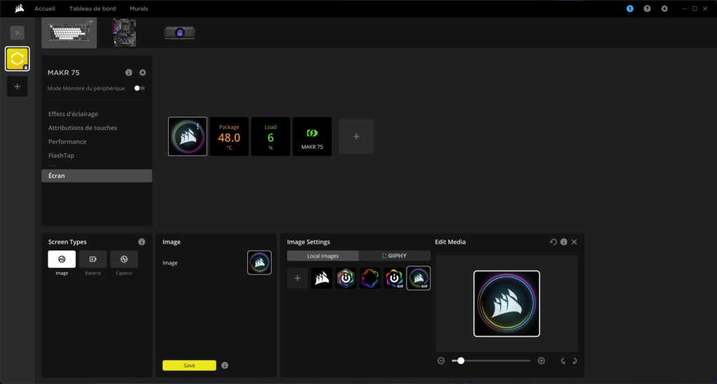The width and height of the screenshot is (717, 384).
Task: Show info next to Save button
Action: pos(225,365)
